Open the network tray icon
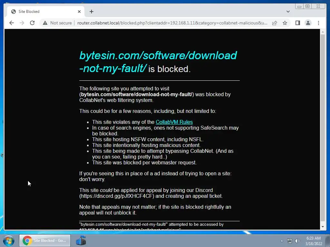 tap(290, 241)
